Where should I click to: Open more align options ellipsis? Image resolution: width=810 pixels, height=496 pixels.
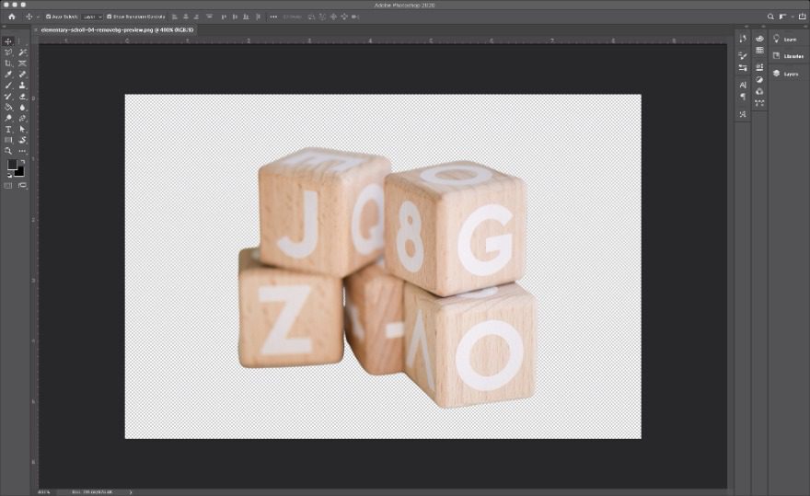[273, 17]
